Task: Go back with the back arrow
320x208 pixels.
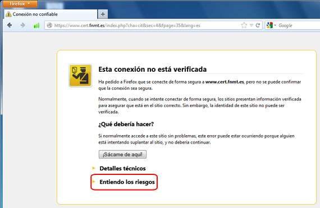Action: (10, 25)
